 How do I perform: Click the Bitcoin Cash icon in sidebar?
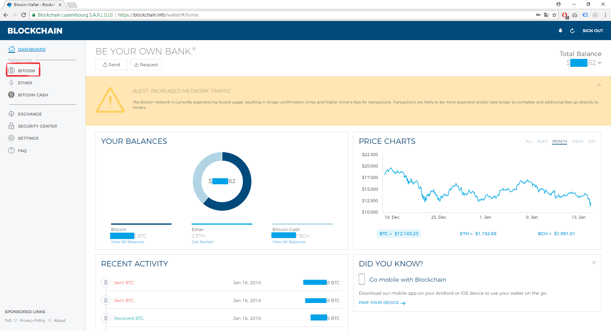[11, 95]
